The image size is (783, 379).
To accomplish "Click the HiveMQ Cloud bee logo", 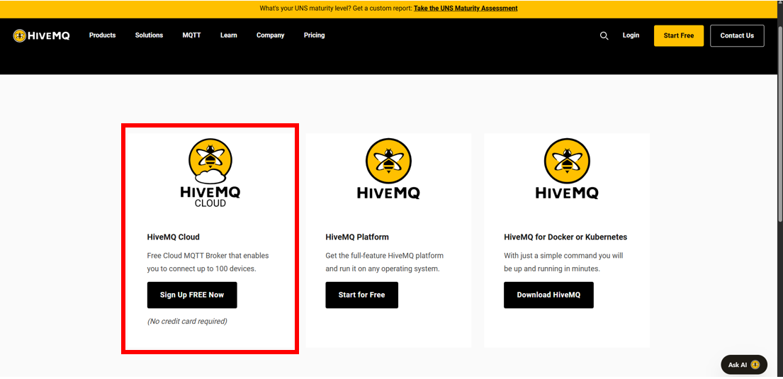I will [210, 173].
